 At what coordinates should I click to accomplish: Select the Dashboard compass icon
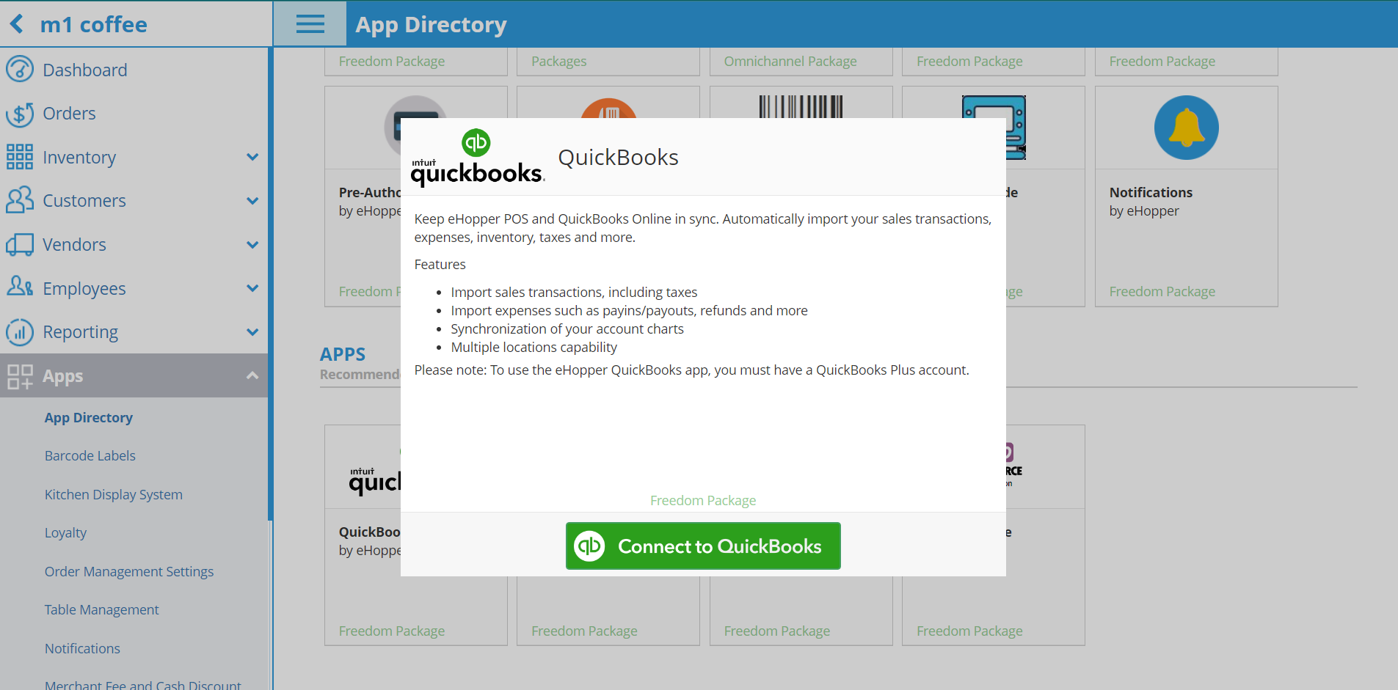[21, 69]
